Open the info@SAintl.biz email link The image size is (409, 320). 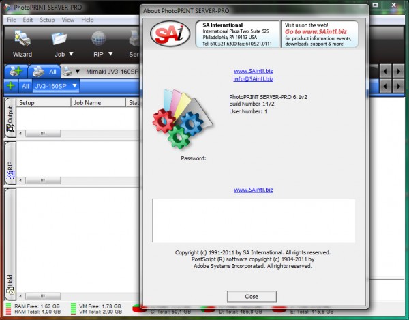pos(254,79)
